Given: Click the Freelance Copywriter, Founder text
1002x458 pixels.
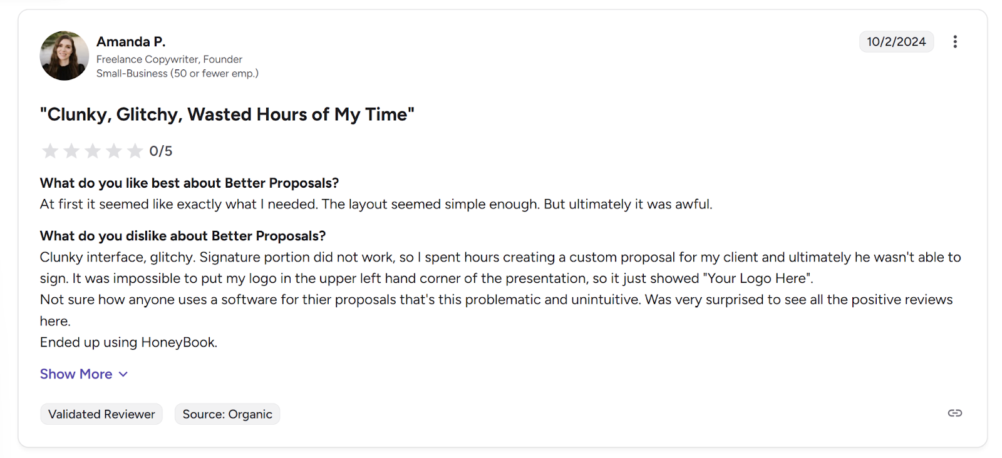Looking at the screenshot, I should [169, 59].
